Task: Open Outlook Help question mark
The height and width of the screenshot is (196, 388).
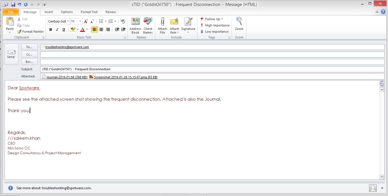Action: 384,12
